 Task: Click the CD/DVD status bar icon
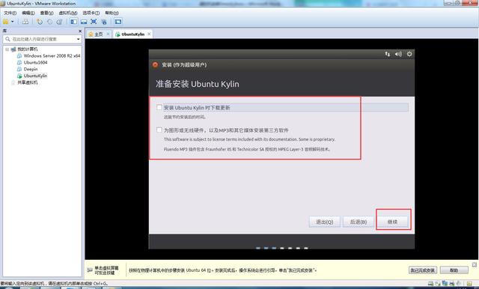(438, 284)
